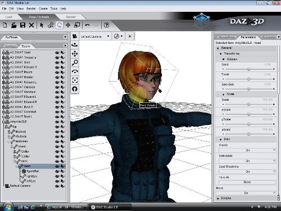Click the delete X toolbar icon
This screenshot has width=281, height=211.
click(31, 25)
